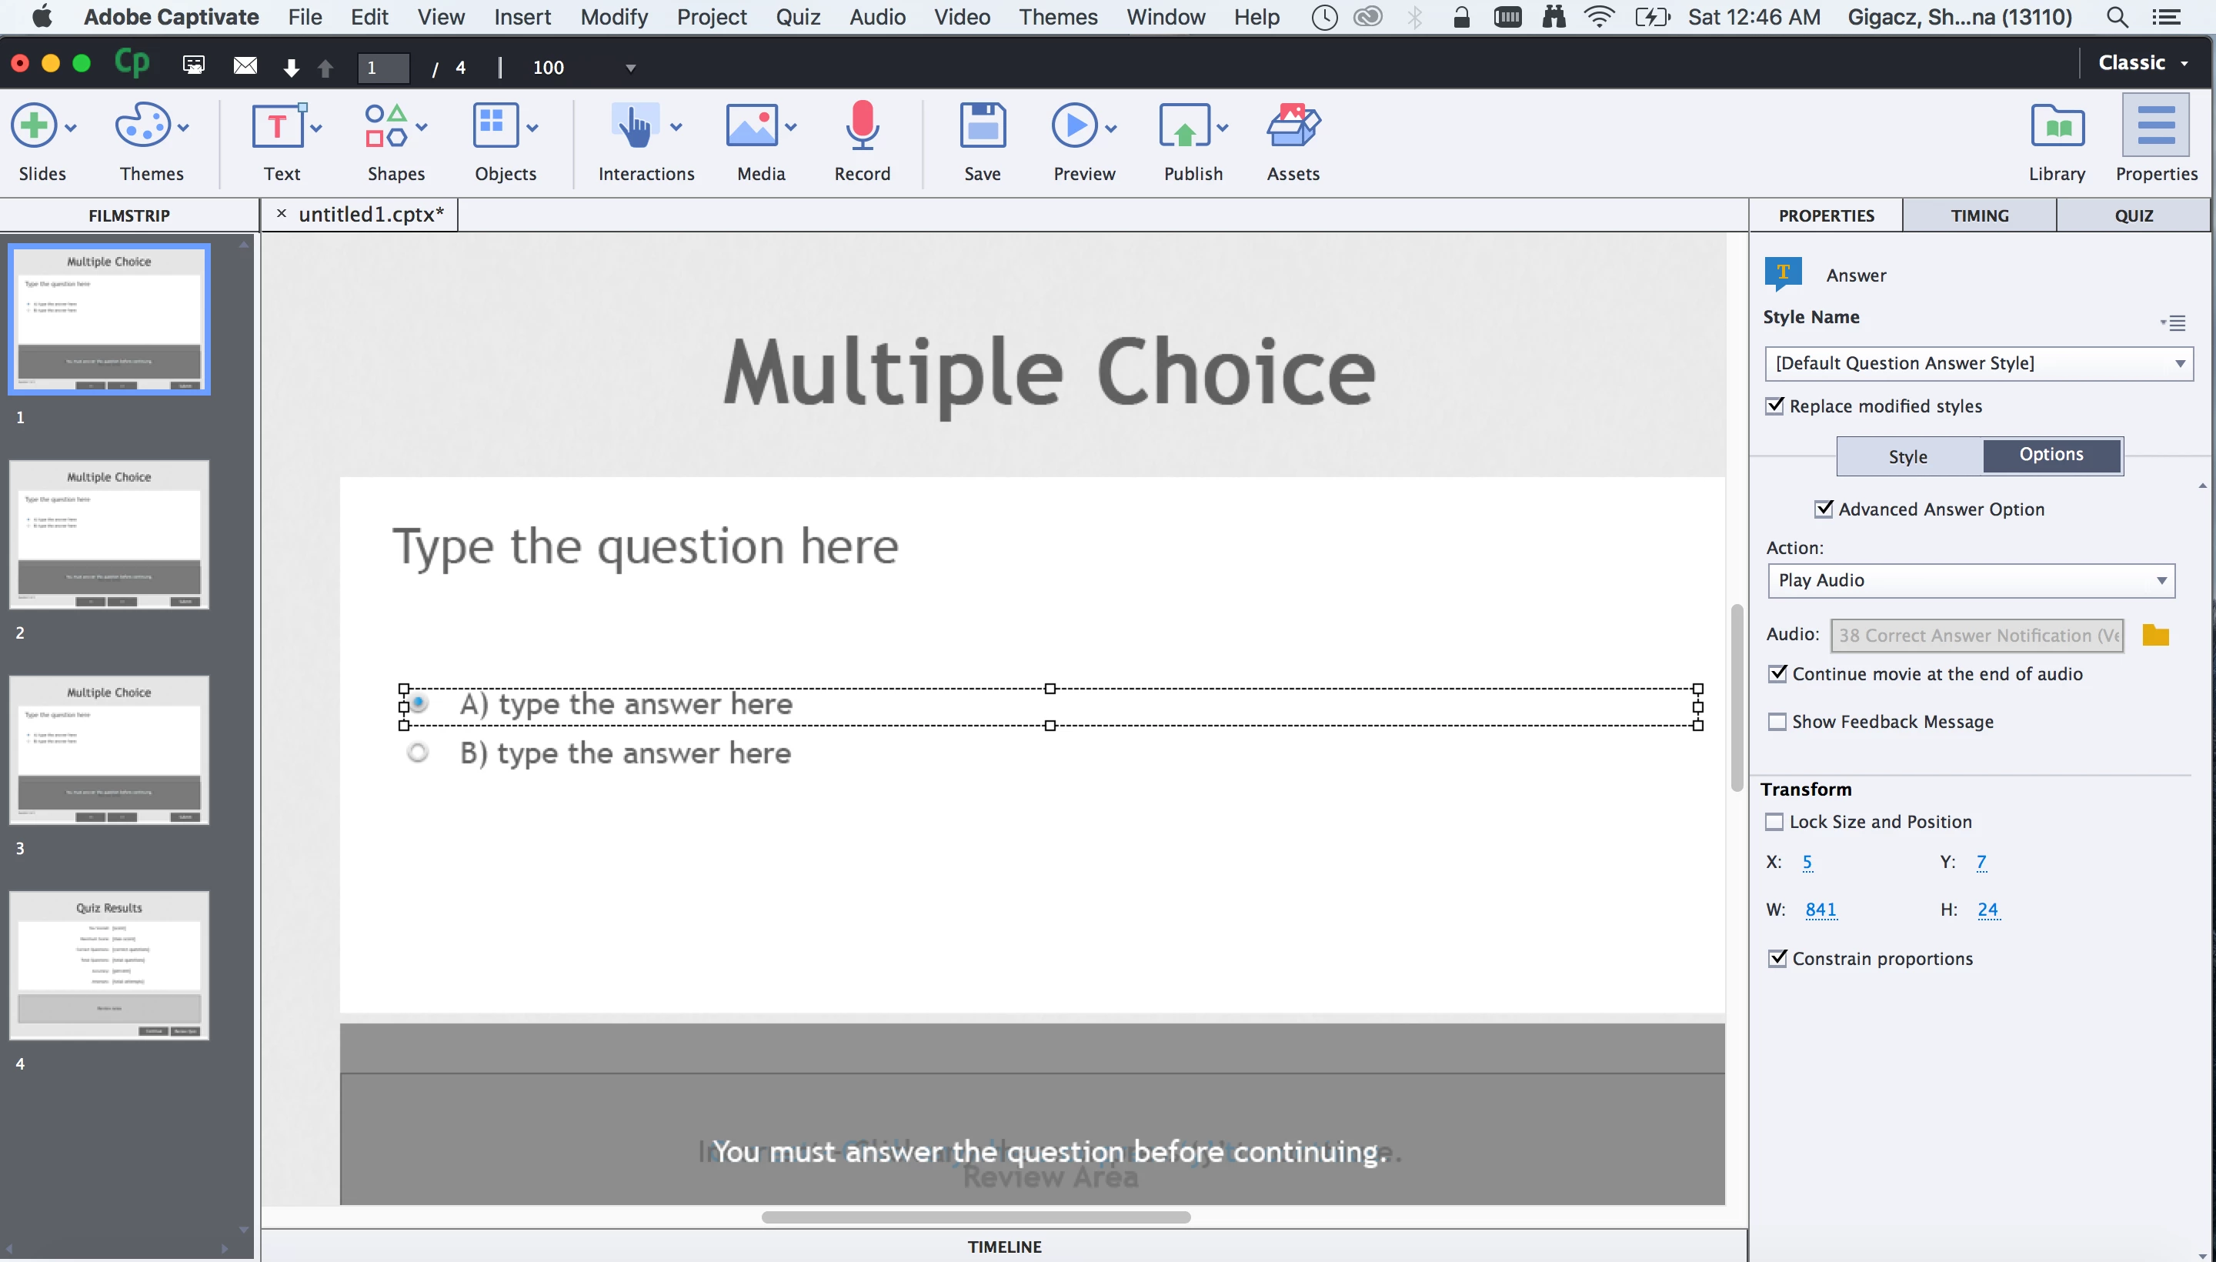Switch to the TIMING tab
2216x1262 pixels.
click(x=1978, y=215)
